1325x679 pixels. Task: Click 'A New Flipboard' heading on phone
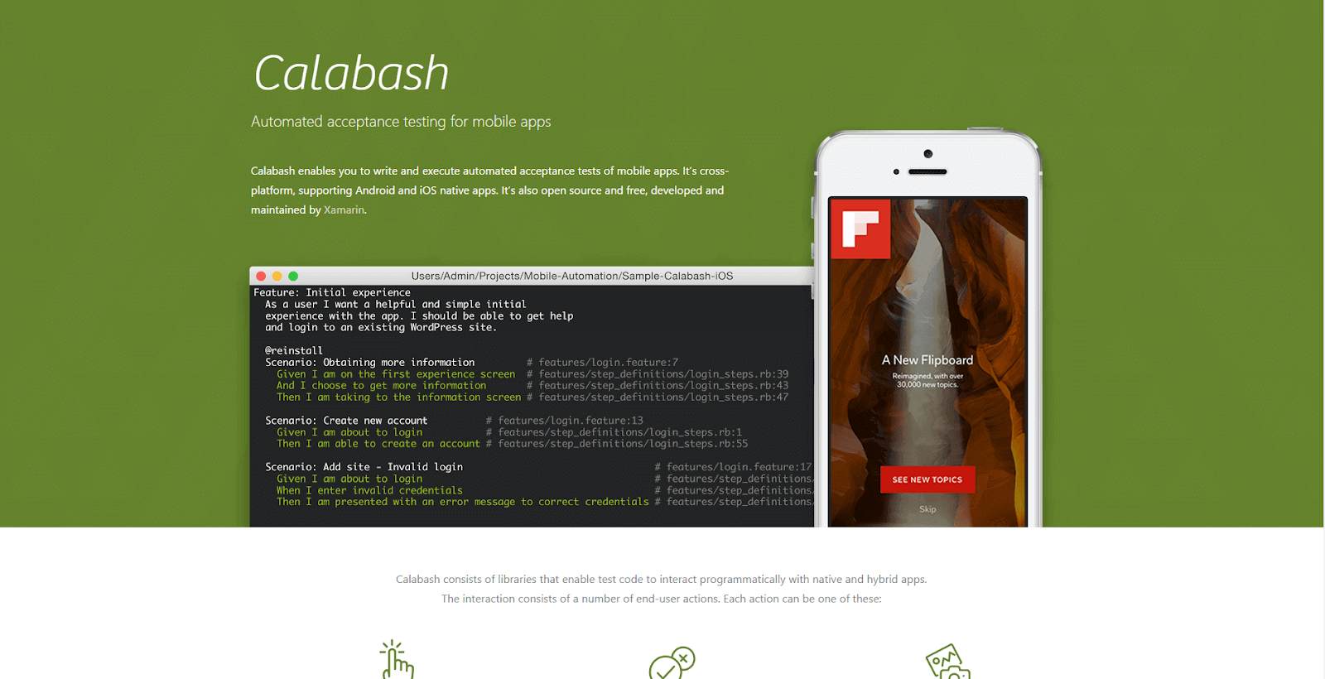point(927,360)
